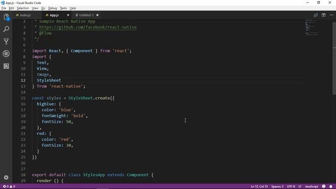Click StylesApp class name on line 28

pos(94,175)
